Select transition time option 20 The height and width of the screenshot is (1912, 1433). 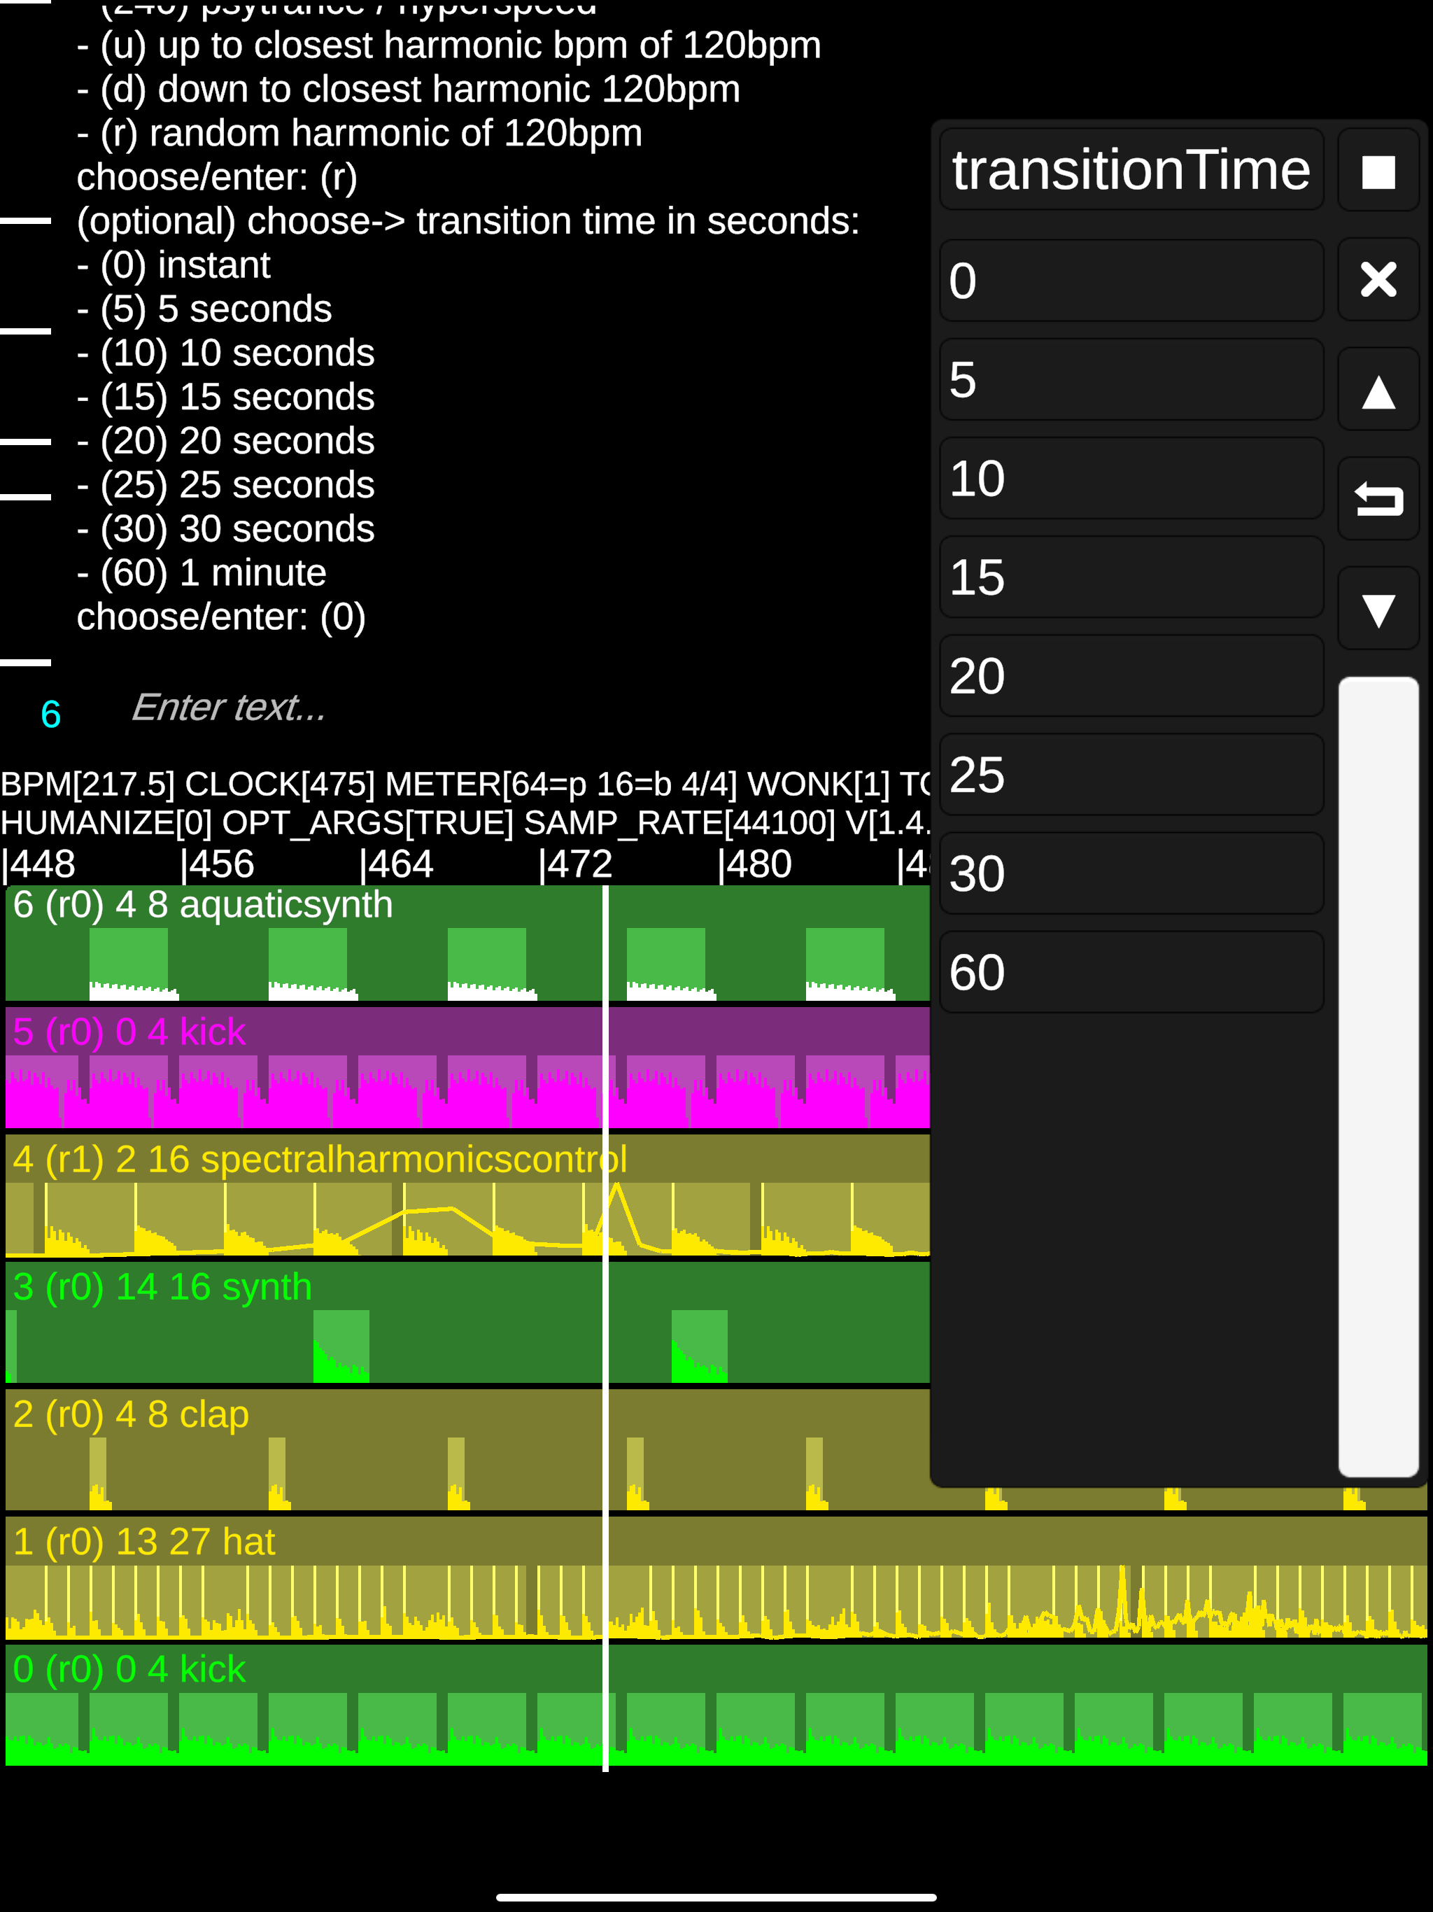coord(1131,675)
